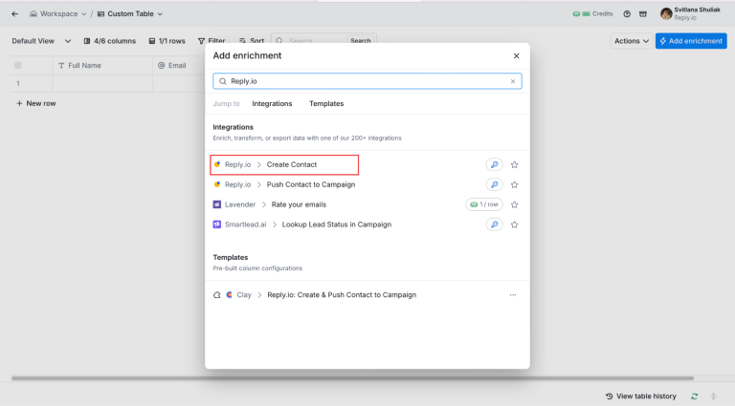Image resolution: width=735 pixels, height=406 pixels.
Task: Click the key icon on the Create Contact row
Action: pos(494,164)
